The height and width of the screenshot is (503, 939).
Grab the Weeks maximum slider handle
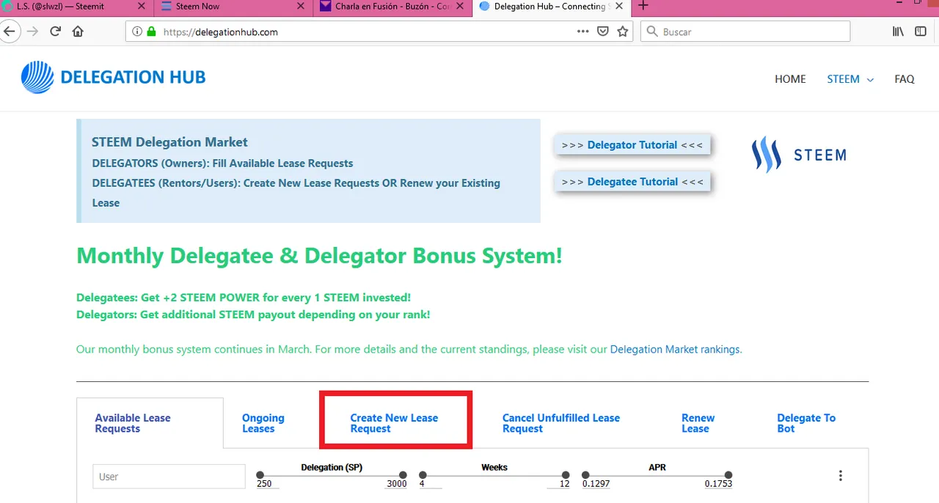click(x=566, y=475)
